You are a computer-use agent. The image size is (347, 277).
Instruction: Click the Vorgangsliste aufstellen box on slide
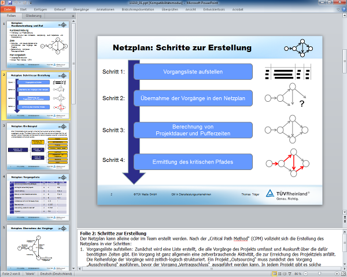pyautogui.click(x=193, y=71)
